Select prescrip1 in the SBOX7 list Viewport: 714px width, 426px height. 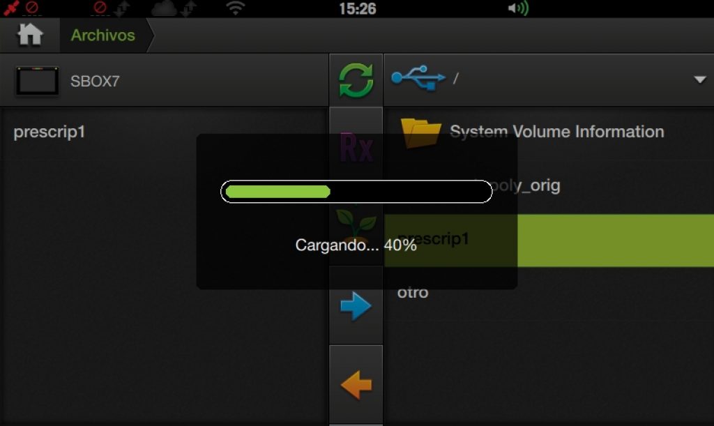50,132
